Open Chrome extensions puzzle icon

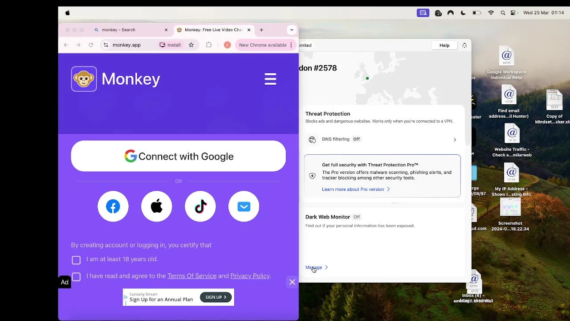coord(208,45)
